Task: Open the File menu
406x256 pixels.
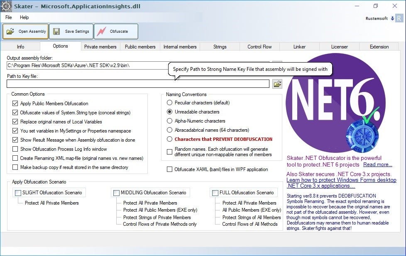Action: (9, 17)
